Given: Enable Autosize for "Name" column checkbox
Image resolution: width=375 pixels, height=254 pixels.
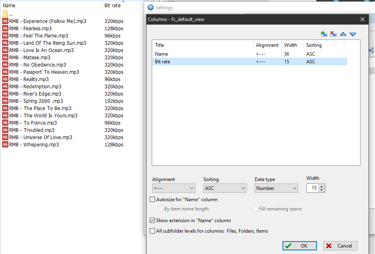Looking at the screenshot, I should (x=153, y=199).
